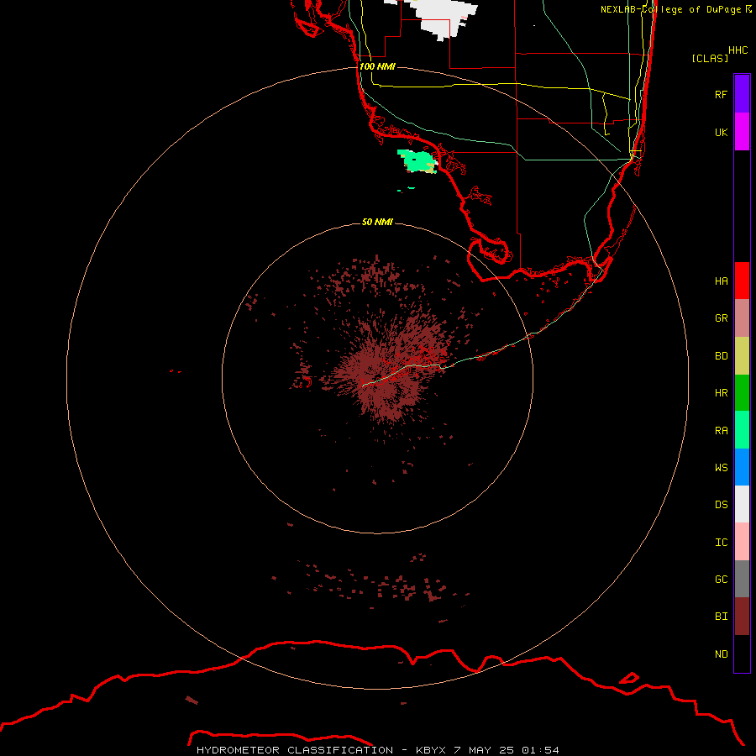
Task: Click the 100 NMI range ring label
Action: pos(377,66)
